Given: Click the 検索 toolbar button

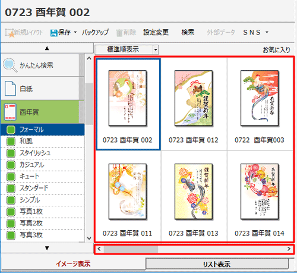Looking at the screenshot, I should pyautogui.click(x=188, y=32).
